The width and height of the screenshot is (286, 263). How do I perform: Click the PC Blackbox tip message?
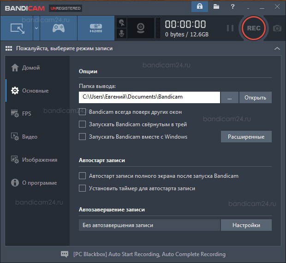(x=149, y=254)
